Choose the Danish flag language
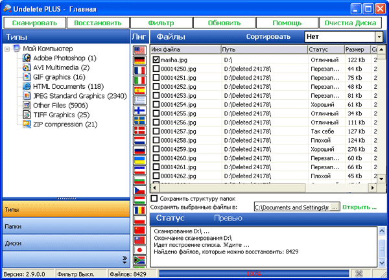Viewport: 389px width, 280px height. click(x=139, y=130)
